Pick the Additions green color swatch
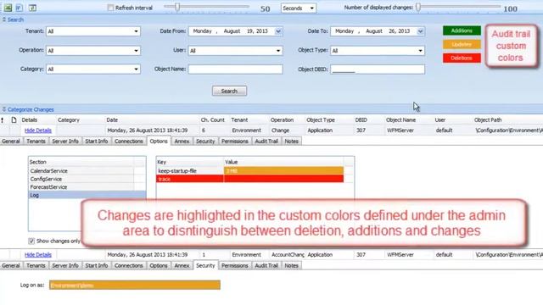The width and height of the screenshot is (543, 305). [462, 30]
